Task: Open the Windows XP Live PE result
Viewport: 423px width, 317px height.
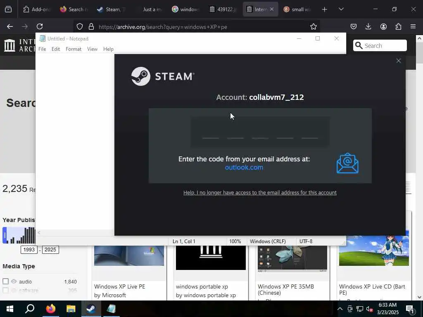Action: 119,286
